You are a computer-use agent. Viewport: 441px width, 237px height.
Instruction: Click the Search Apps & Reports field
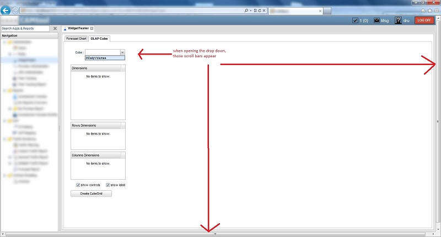click(x=26, y=28)
